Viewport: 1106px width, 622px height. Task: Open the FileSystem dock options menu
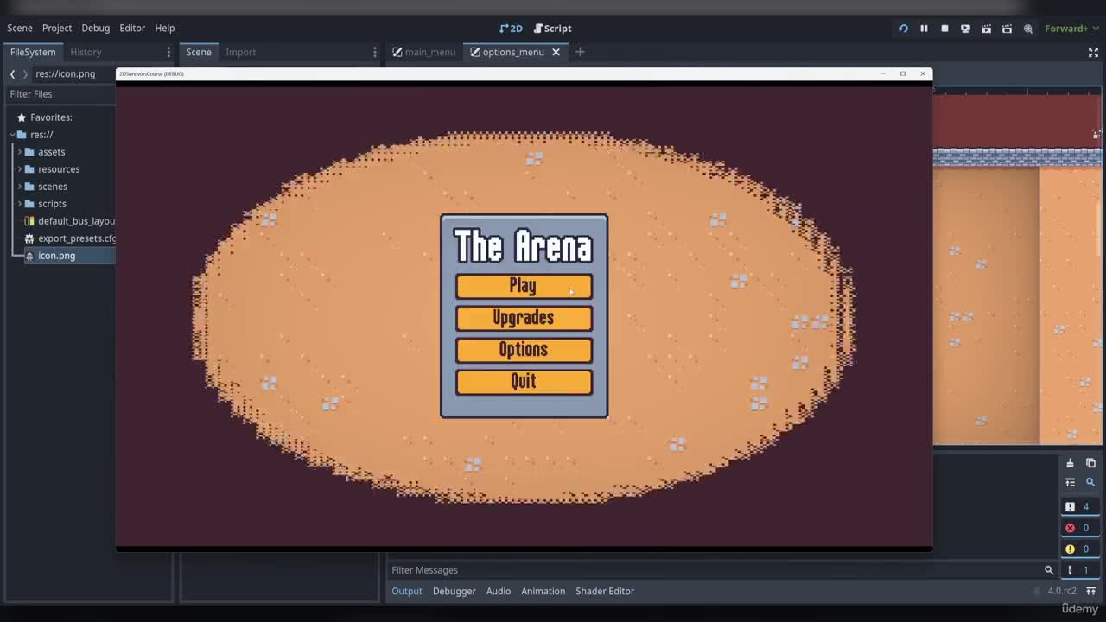pos(168,52)
